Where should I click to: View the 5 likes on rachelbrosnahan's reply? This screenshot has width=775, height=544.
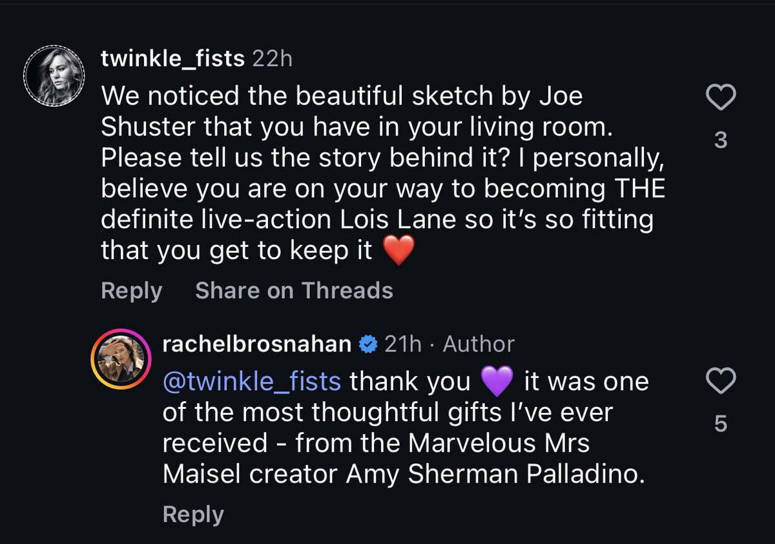coord(721,424)
